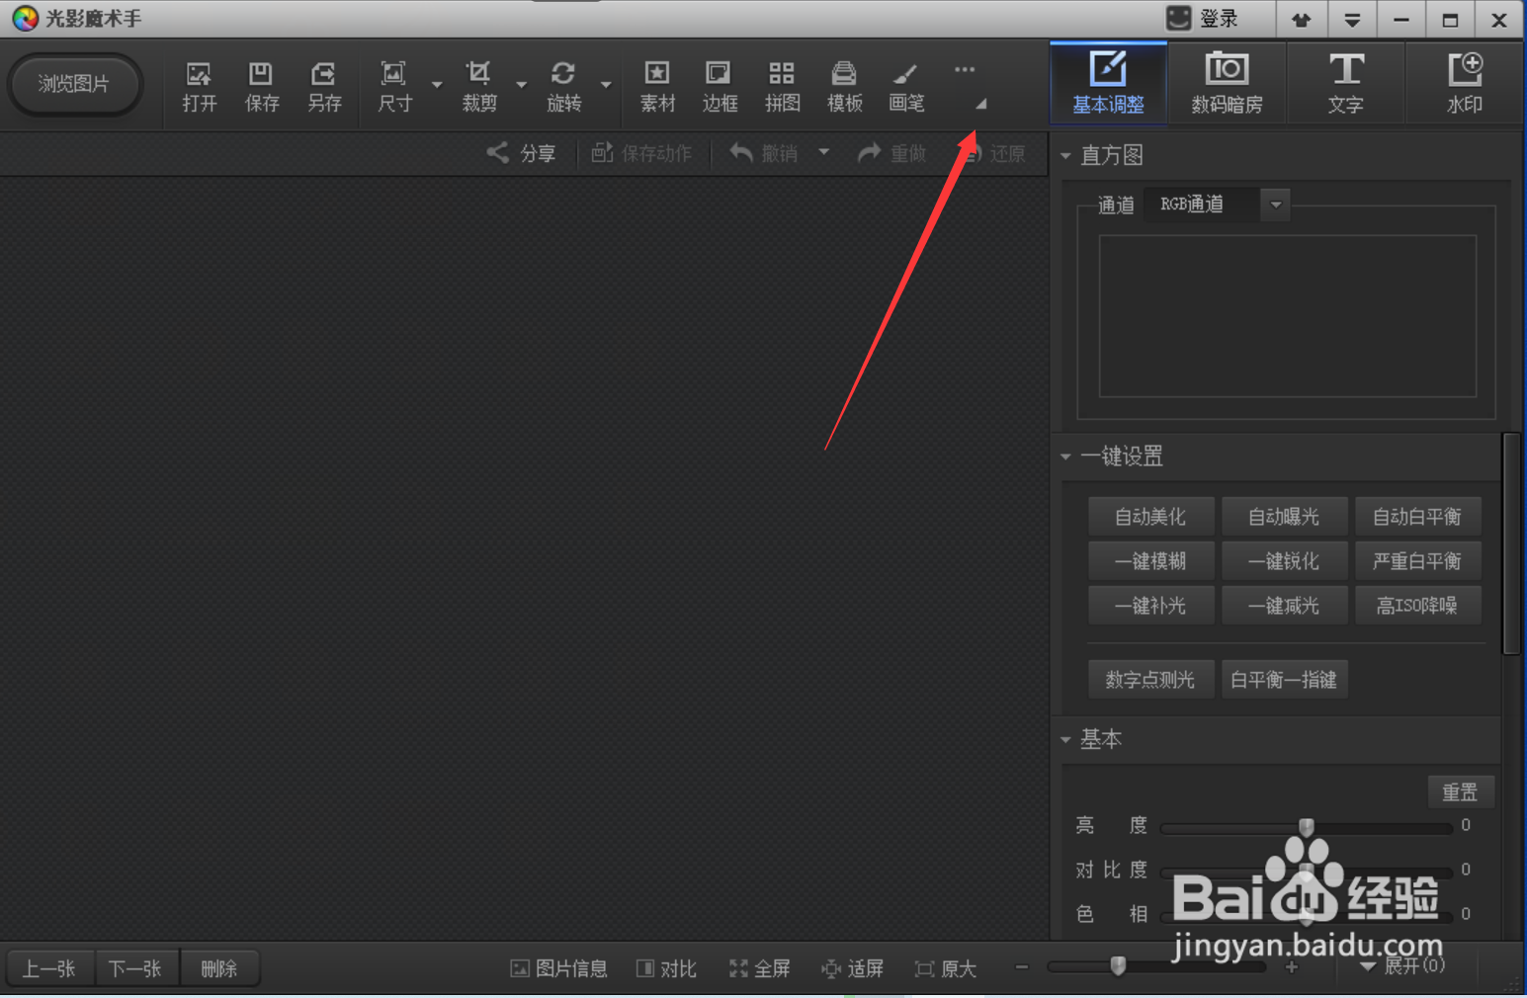Viewport: 1527px width, 998px height.
Task: Click the 撤消 undo button
Action: pyautogui.click(x=764, y=153)
